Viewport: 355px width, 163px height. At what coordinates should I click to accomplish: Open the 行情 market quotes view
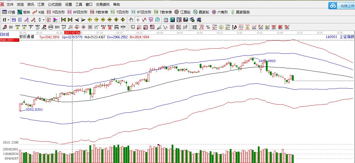click(x=9, y=12)
